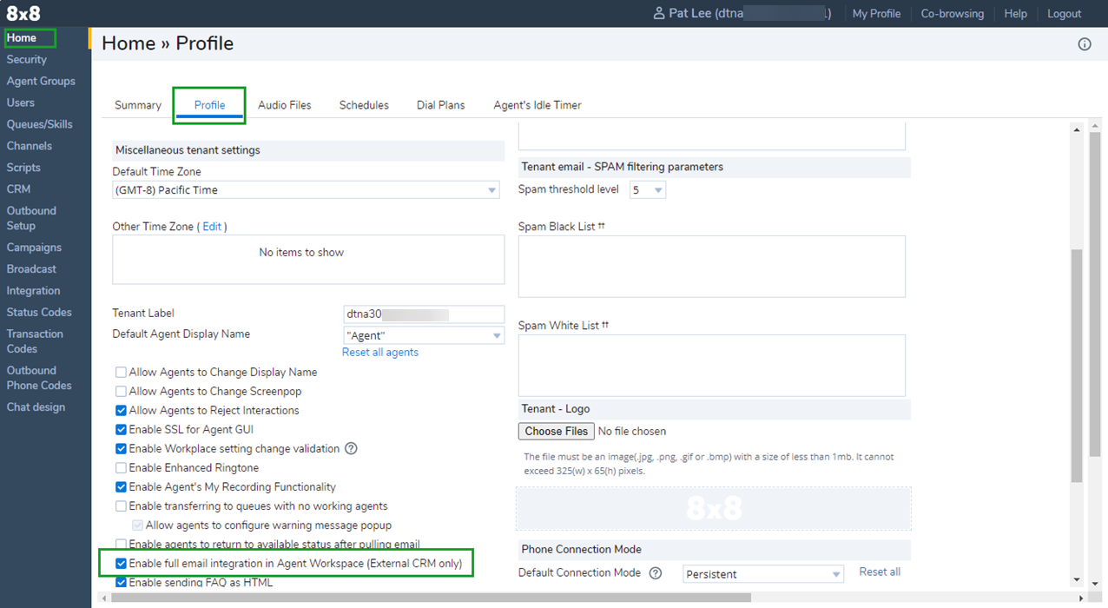Image resolution: width=1108 pixels, height=608 pixels.
Task: Enable the Enhanced Ringtone option
Action: click(x=121, y=467)
